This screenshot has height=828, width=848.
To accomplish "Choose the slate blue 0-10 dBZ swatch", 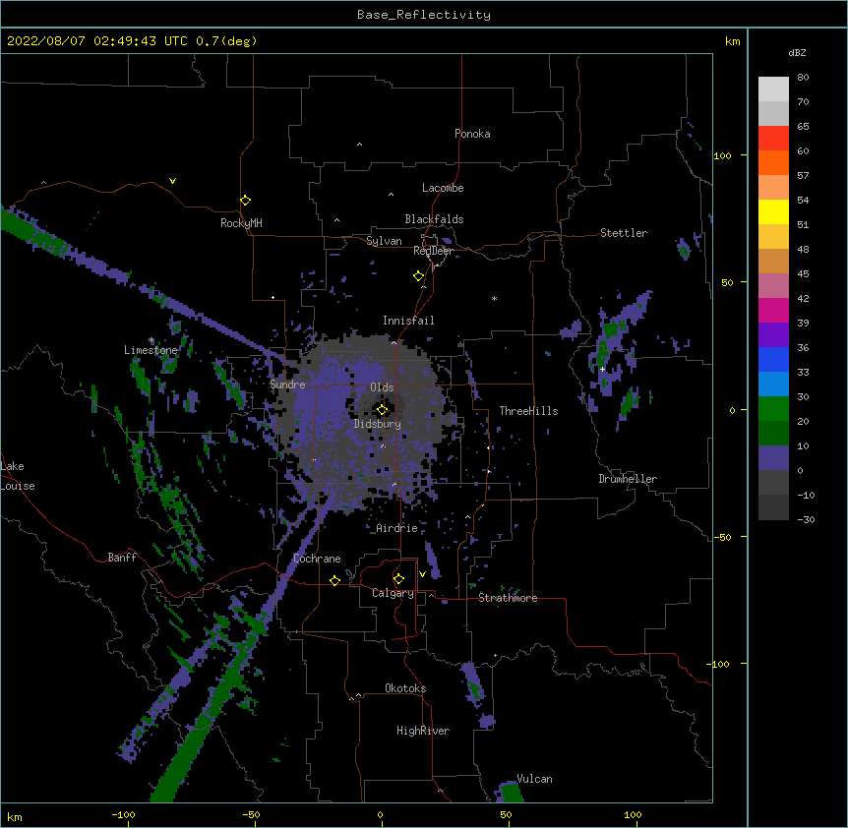I will pos(773,458).
